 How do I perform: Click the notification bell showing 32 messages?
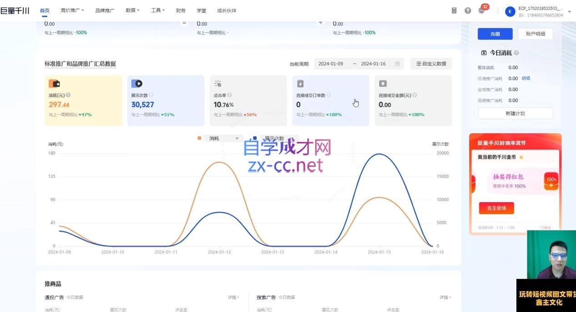pos(481,10)
